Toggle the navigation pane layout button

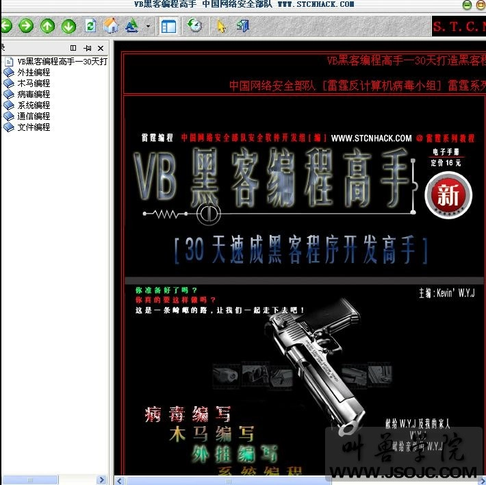pyautogui.click(x=168, y=26)
